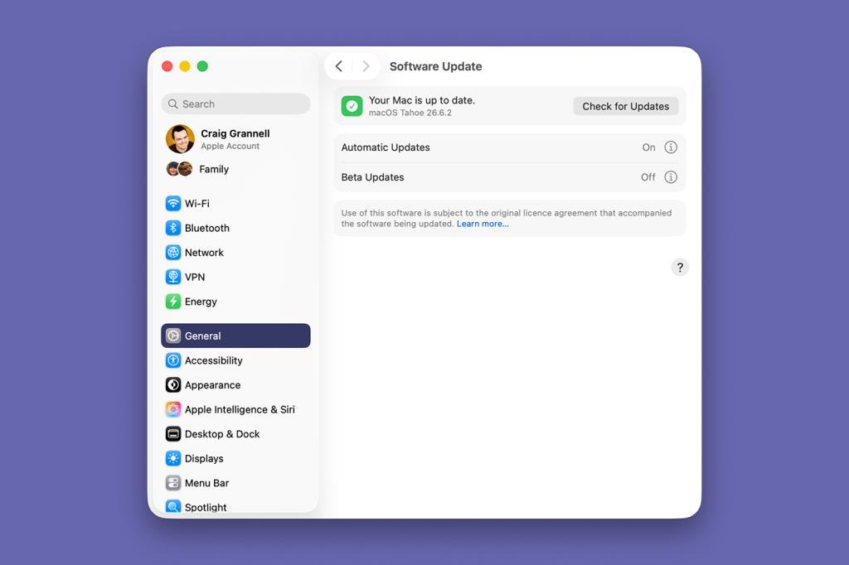Click the green up-to-date checkmark icon
The image size is (849, 565).
tap(352, 106)
